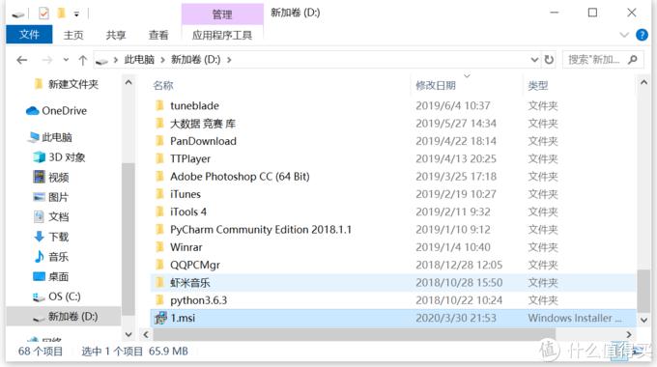Sort by the 修改日期 column header
The height and width of the screenshot is (367, 657).
coord(436,85)
